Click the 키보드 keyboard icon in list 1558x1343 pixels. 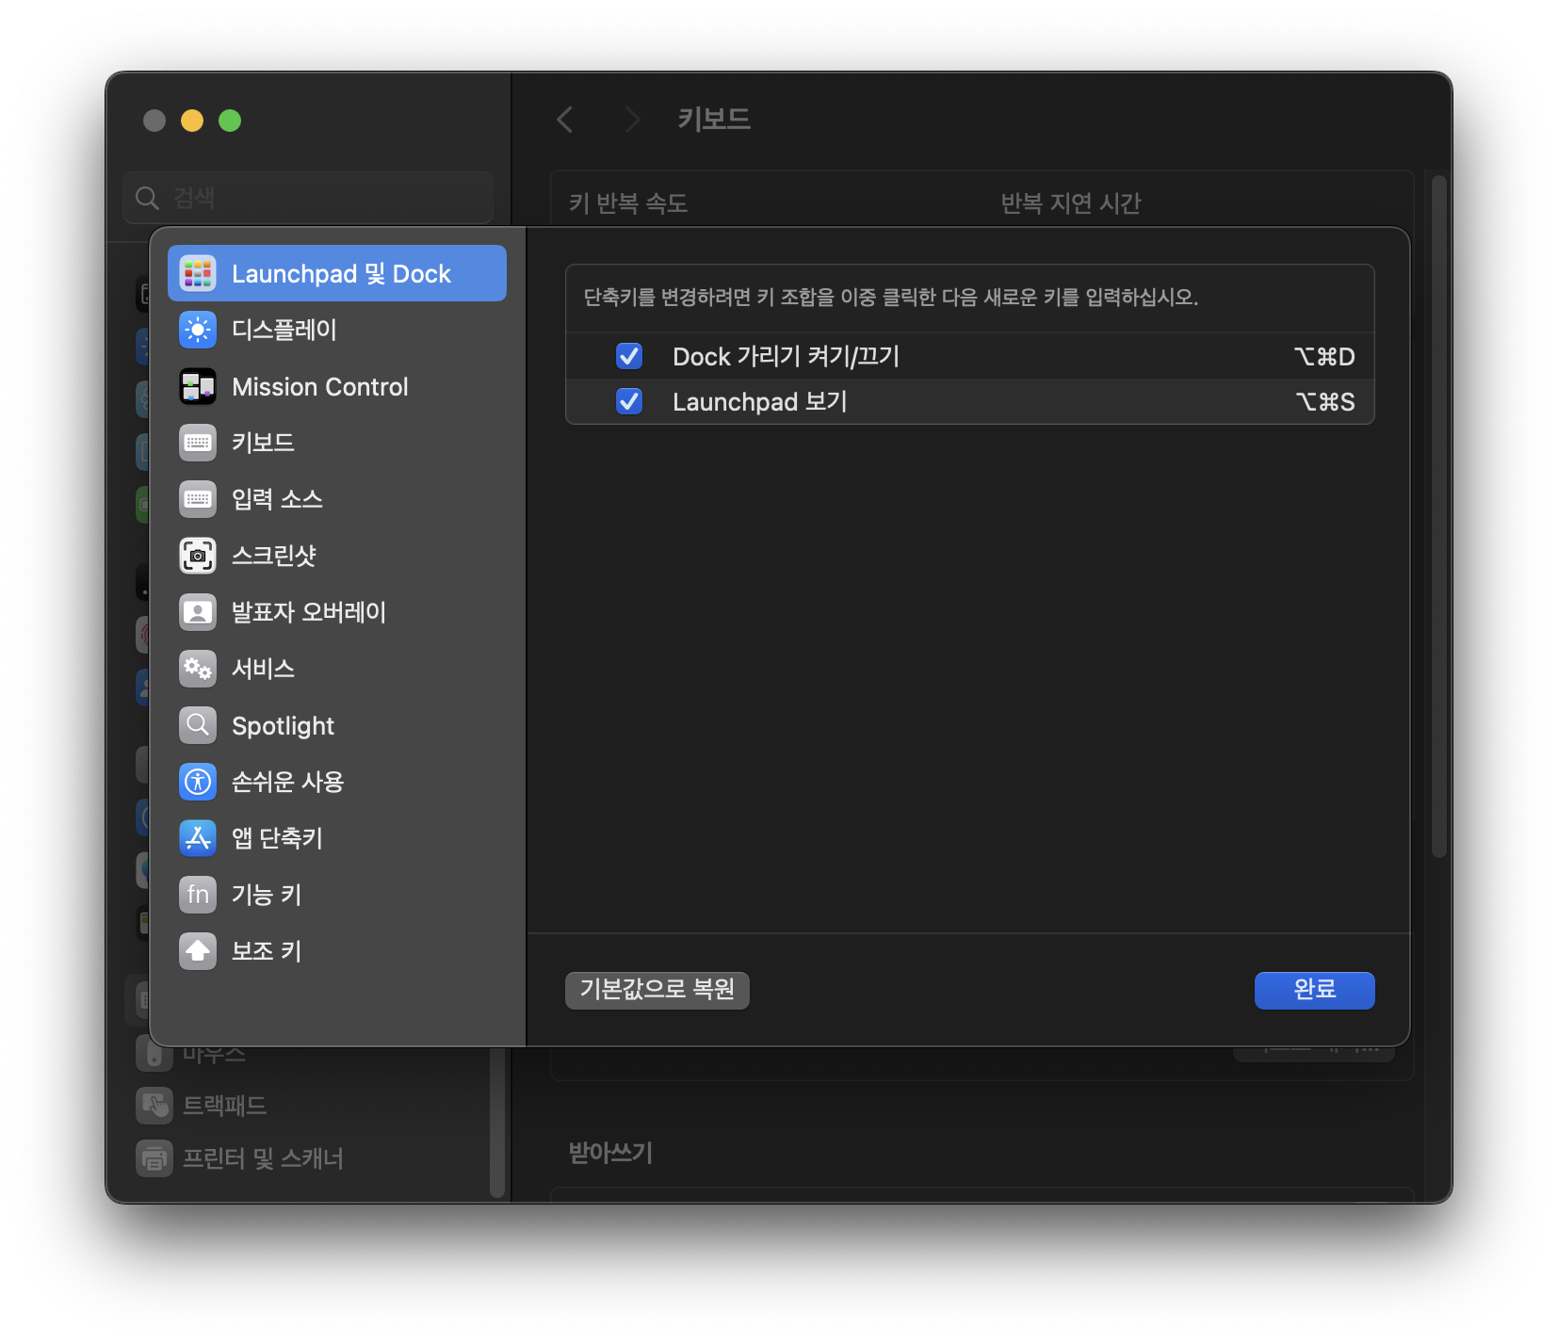198,443
